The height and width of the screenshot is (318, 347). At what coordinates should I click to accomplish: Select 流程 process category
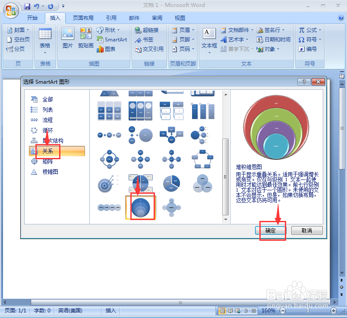(47, 120)
